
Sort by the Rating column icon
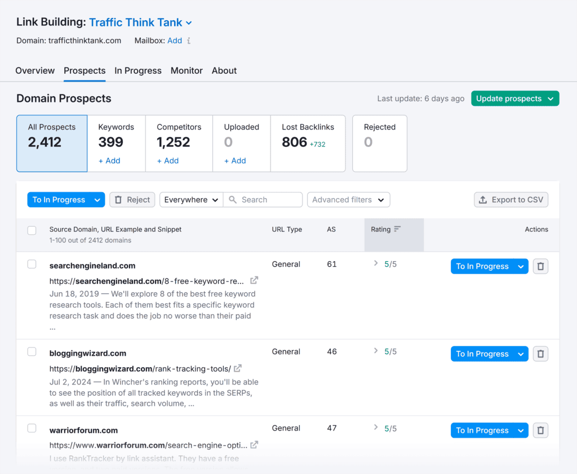point(397,229)
